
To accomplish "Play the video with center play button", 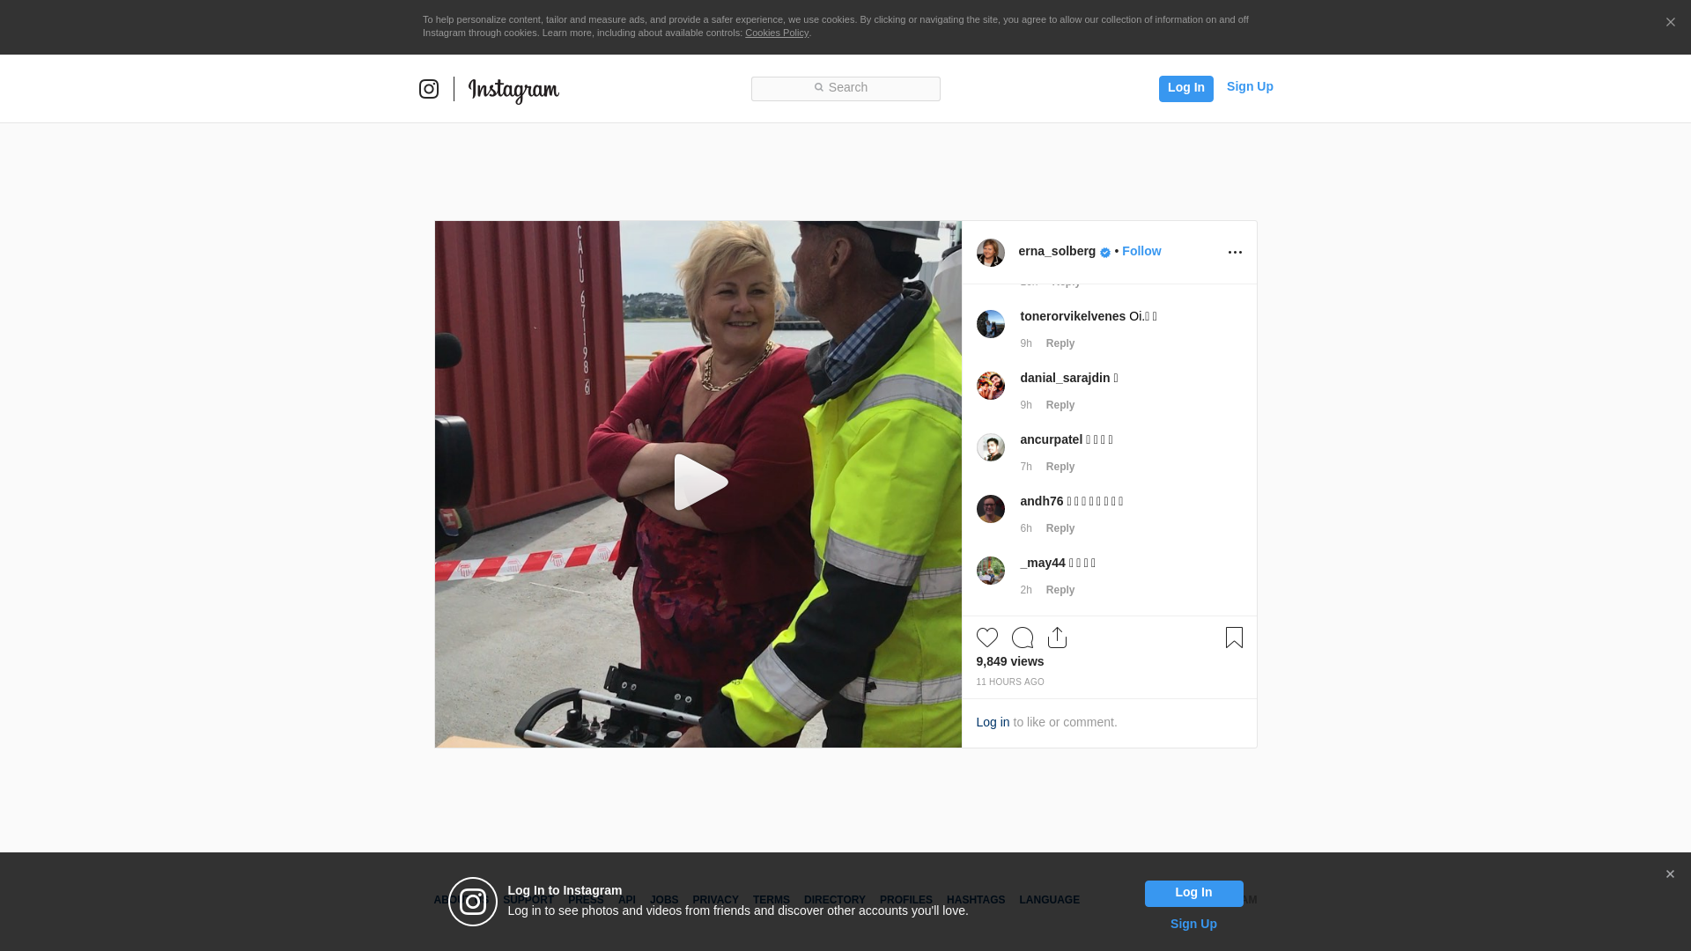I will tap(700, 482).
